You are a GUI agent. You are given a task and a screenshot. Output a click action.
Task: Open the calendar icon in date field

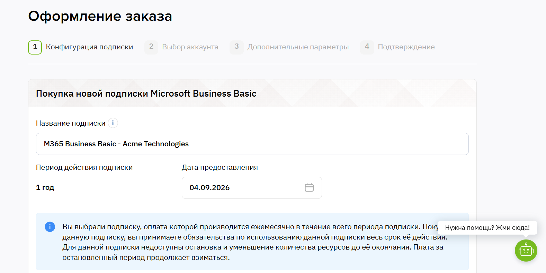pos(309,187)
